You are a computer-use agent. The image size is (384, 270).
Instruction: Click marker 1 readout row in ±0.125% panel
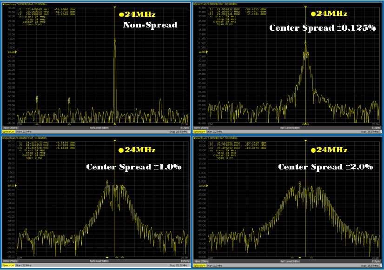point(238,9)
